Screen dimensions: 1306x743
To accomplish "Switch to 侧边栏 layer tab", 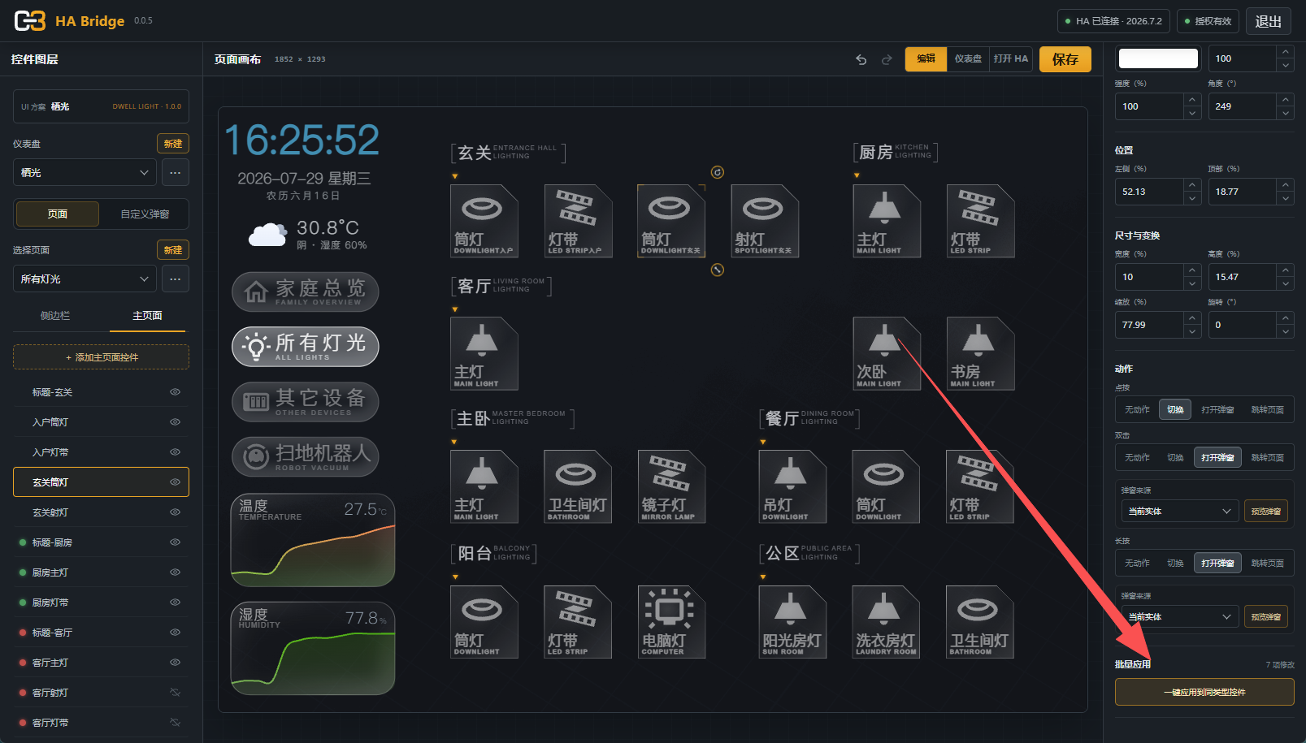I will 55,316.
